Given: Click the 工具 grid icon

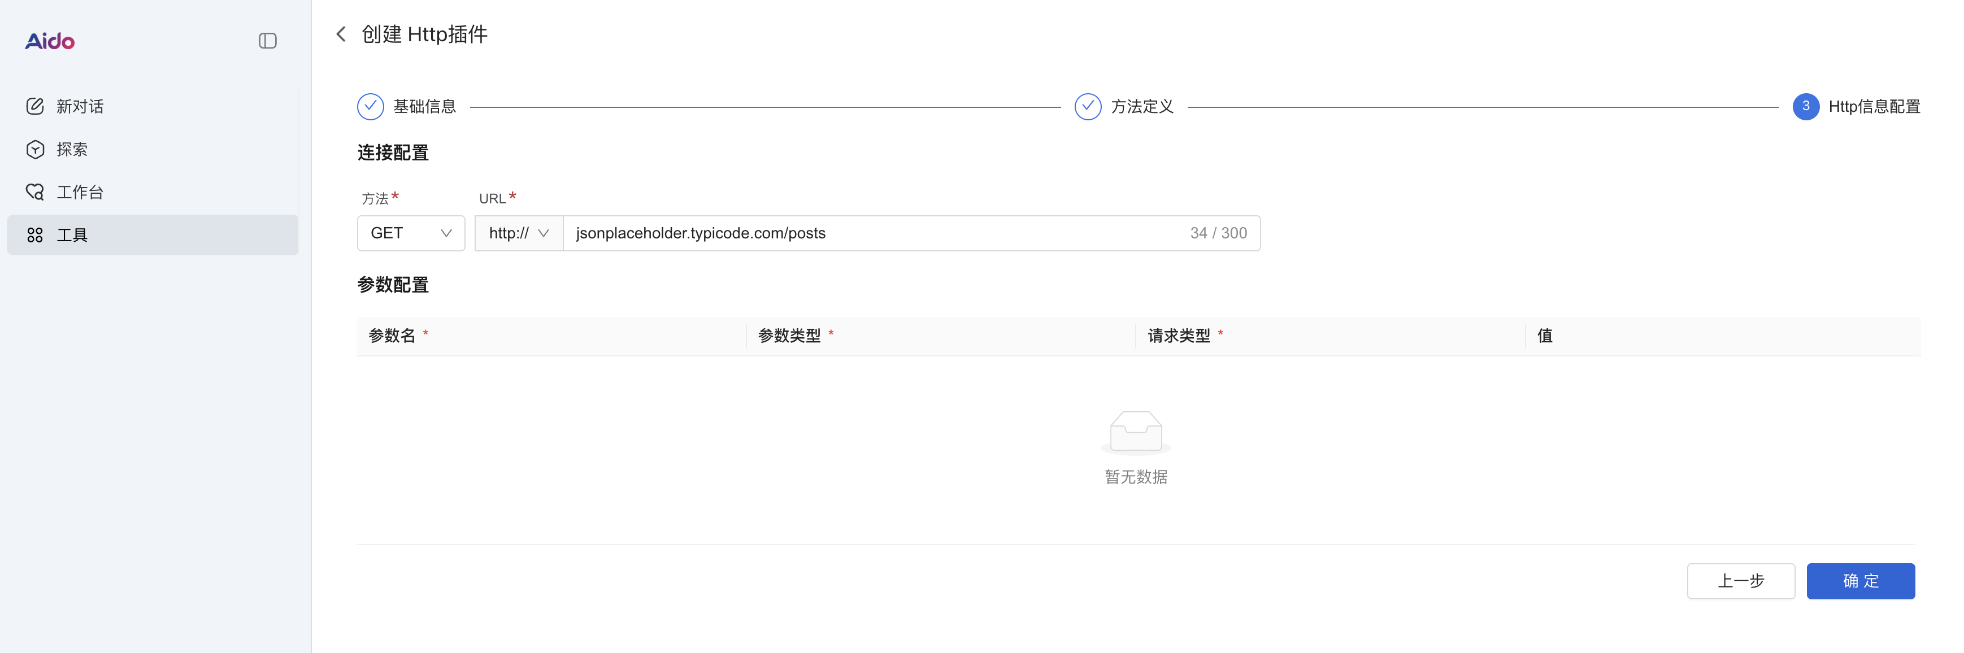Looking at the screenshot, I should coord(35,234).
